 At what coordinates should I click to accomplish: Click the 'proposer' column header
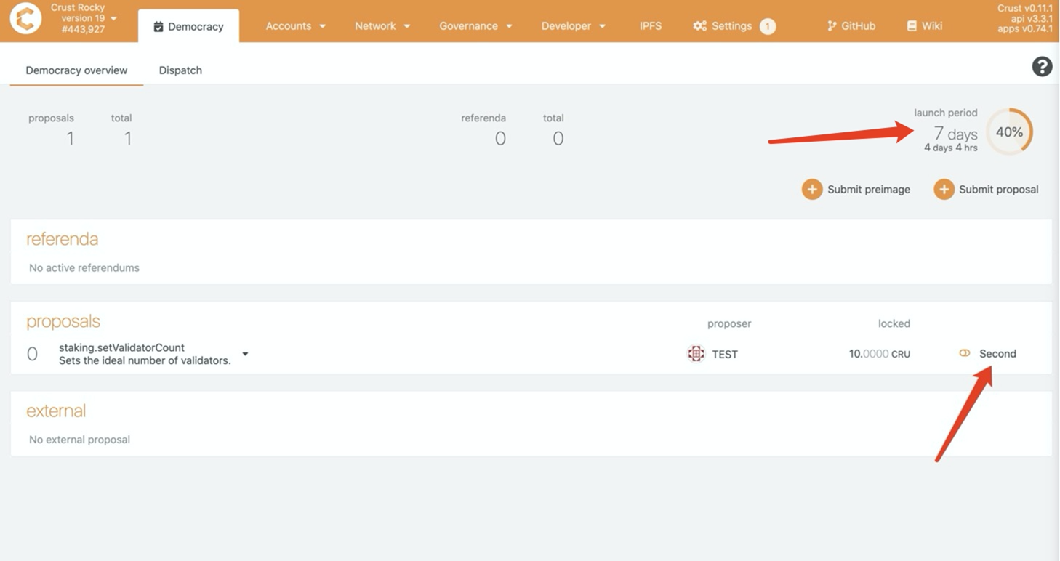(x=729, y=323)
